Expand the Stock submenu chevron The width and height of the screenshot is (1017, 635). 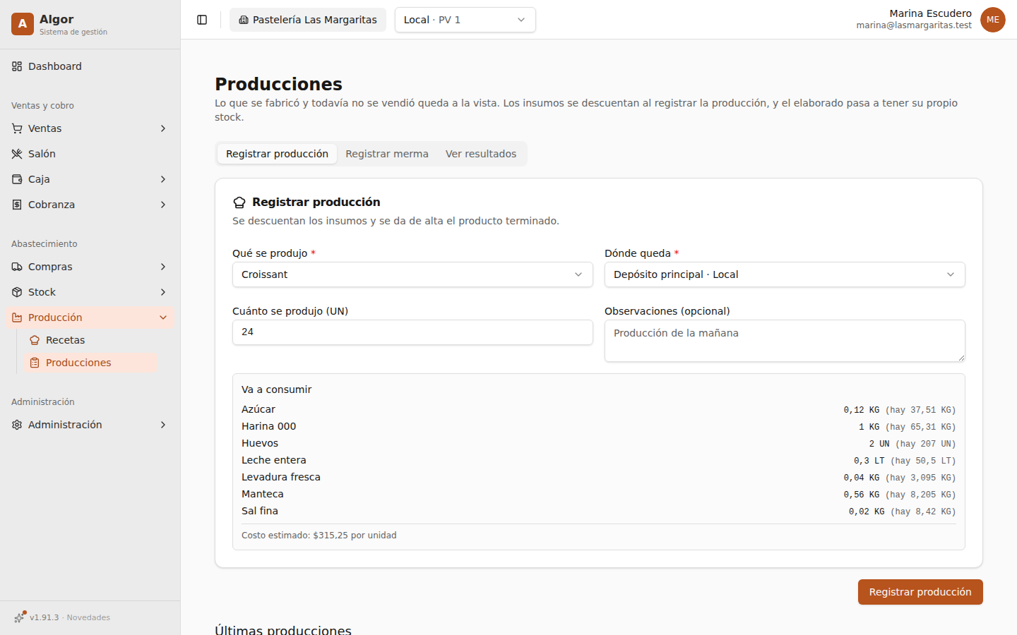pos(163,292)
